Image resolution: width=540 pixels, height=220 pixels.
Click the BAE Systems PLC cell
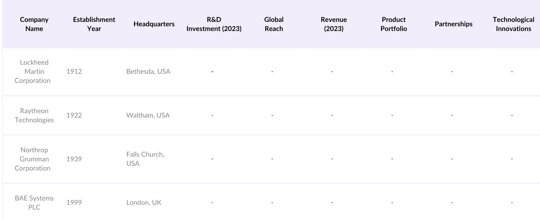click(x=34, y=202)
